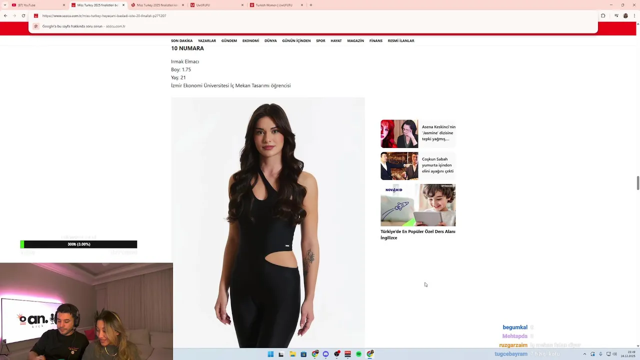The image size is (640, 360).
Task: Open the Windows Start menu
Action: click(x=270, y=354)
